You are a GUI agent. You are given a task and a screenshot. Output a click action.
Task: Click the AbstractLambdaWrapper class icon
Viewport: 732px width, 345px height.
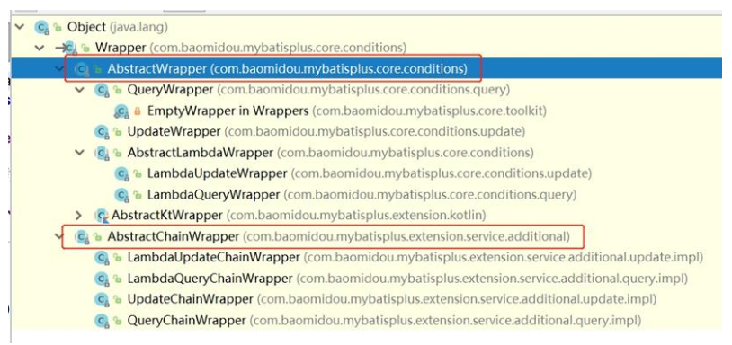tap(102, 153)
